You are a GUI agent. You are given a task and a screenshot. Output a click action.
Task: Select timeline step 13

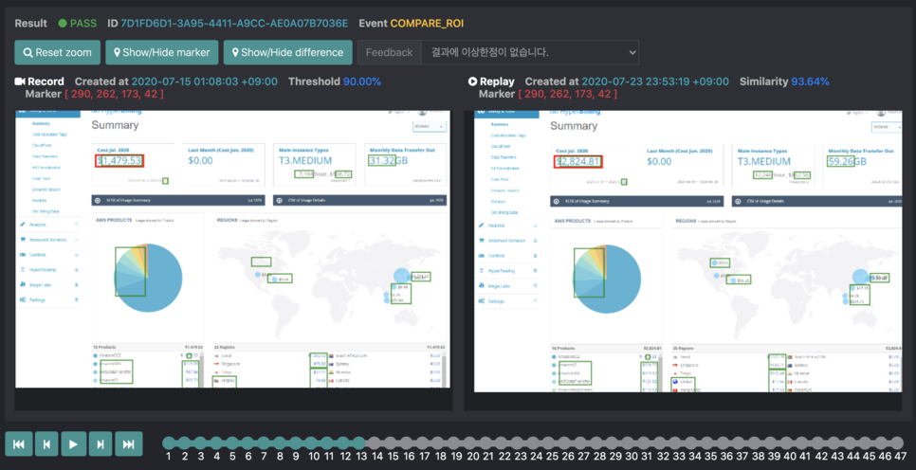tap(360, 443)
